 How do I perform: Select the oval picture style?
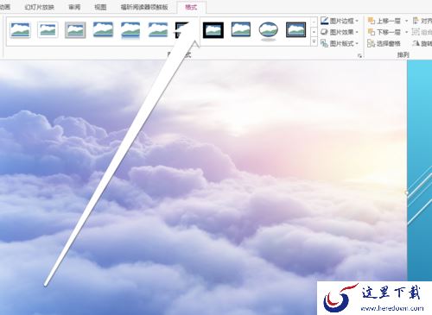coord(269,30)
